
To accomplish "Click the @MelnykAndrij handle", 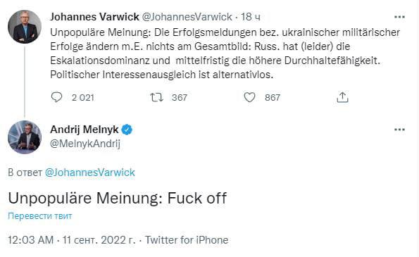I will [85, 144].
